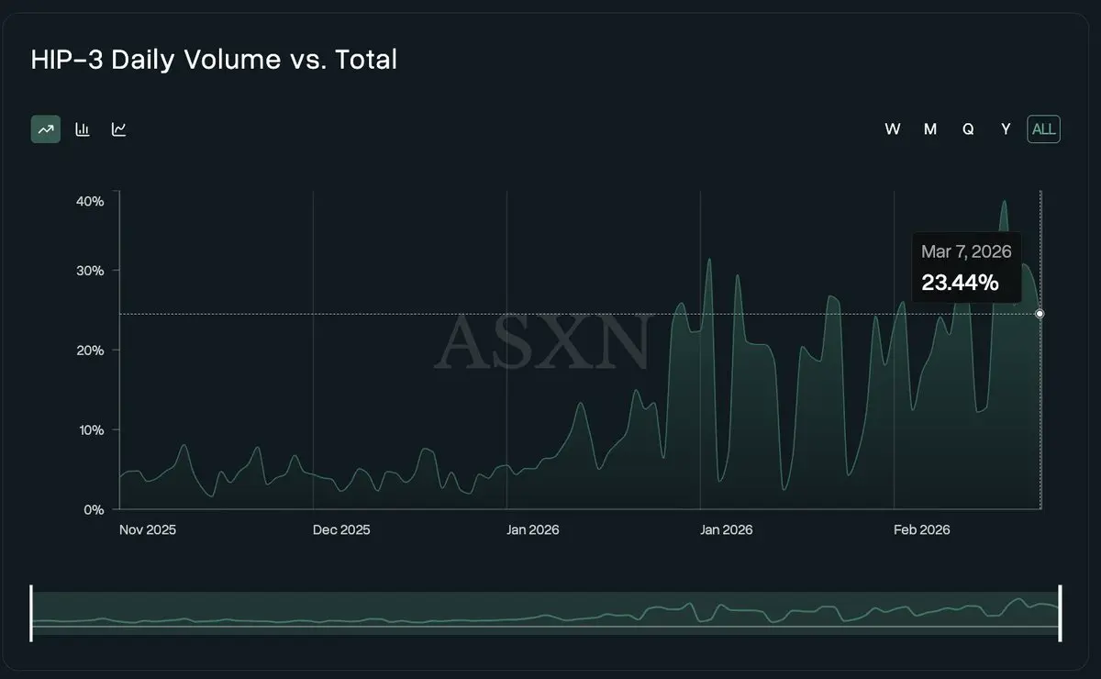The height and width of the screenshot is (679, 1101).
Task: Switch to the cumulative line chart icon
Action: (x=119, y=129)
